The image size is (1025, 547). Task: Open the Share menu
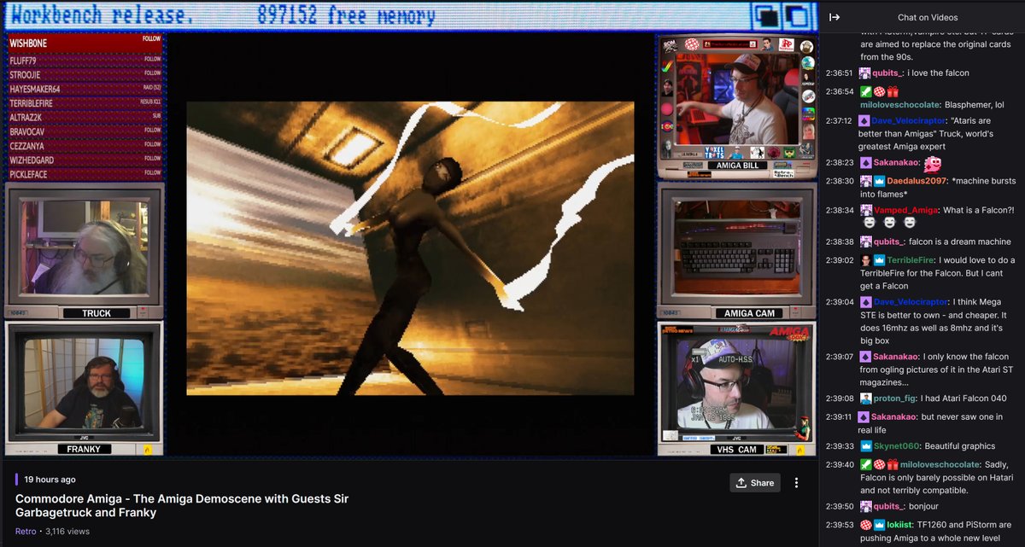point(754,482)
